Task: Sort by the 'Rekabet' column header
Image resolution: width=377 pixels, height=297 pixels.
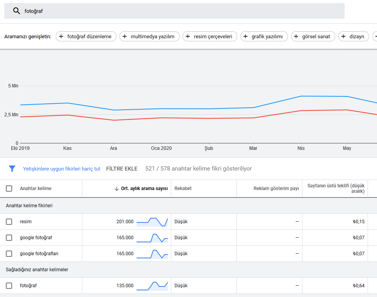Action: coord(183,189)
